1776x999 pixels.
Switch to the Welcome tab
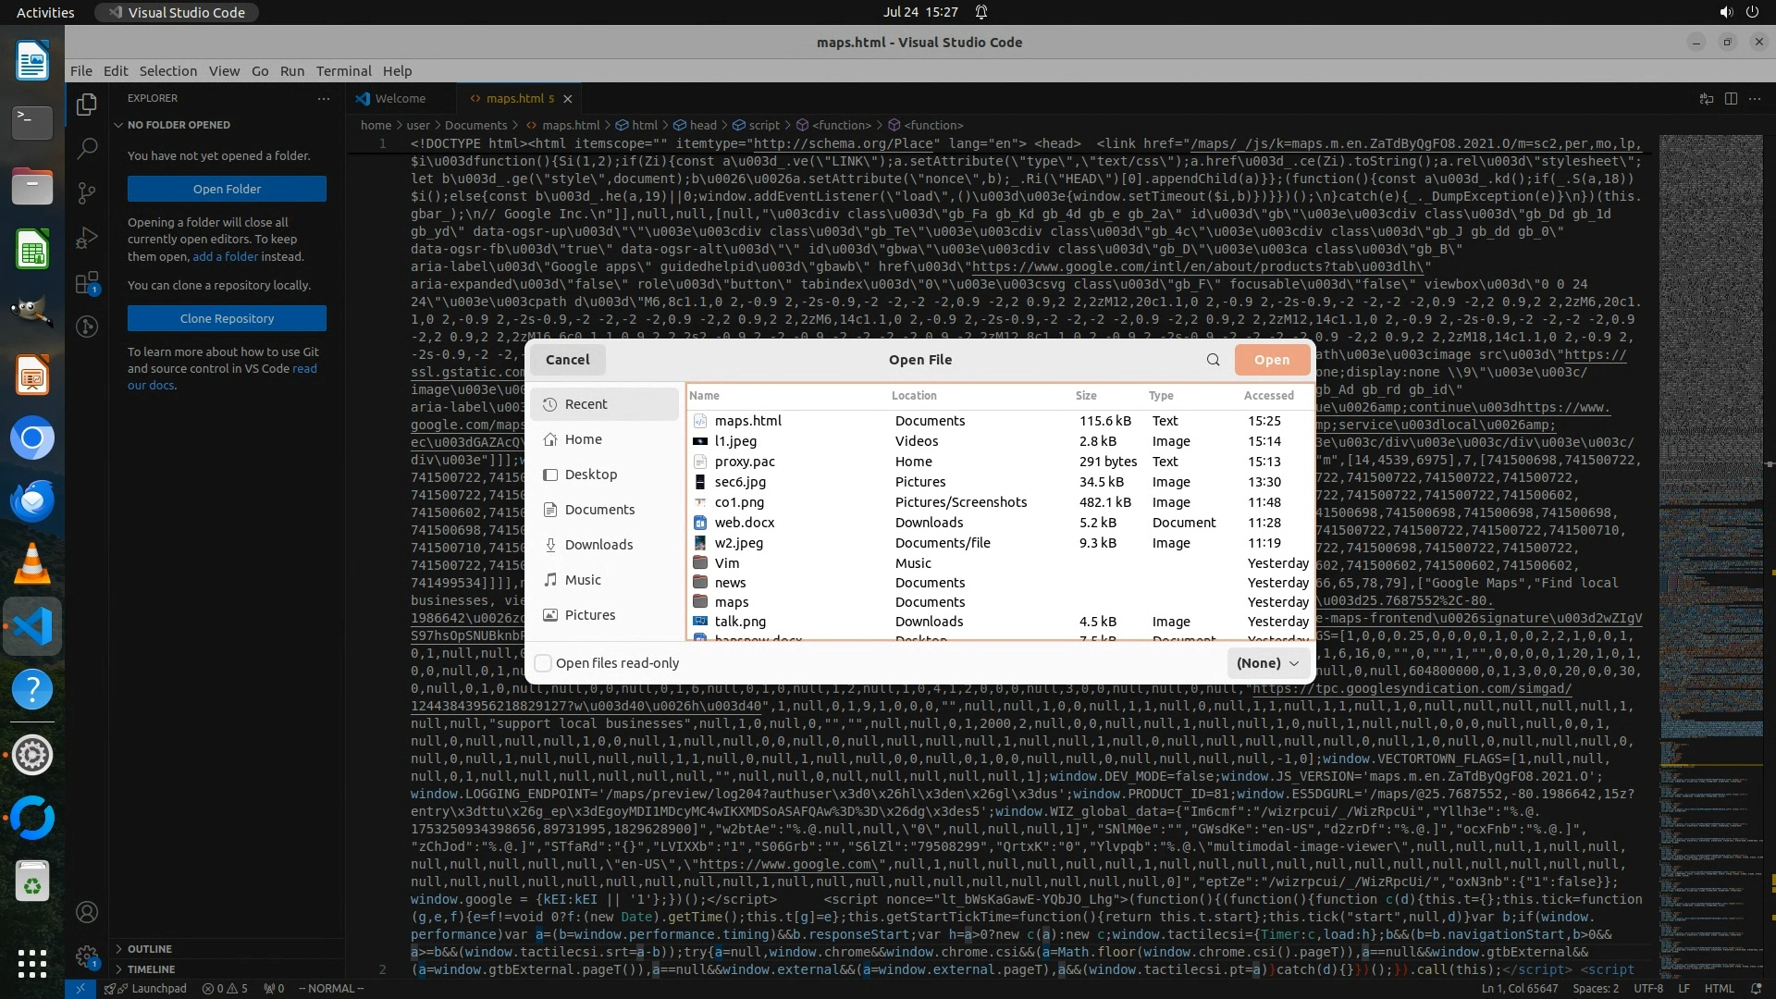coord(400,99)
